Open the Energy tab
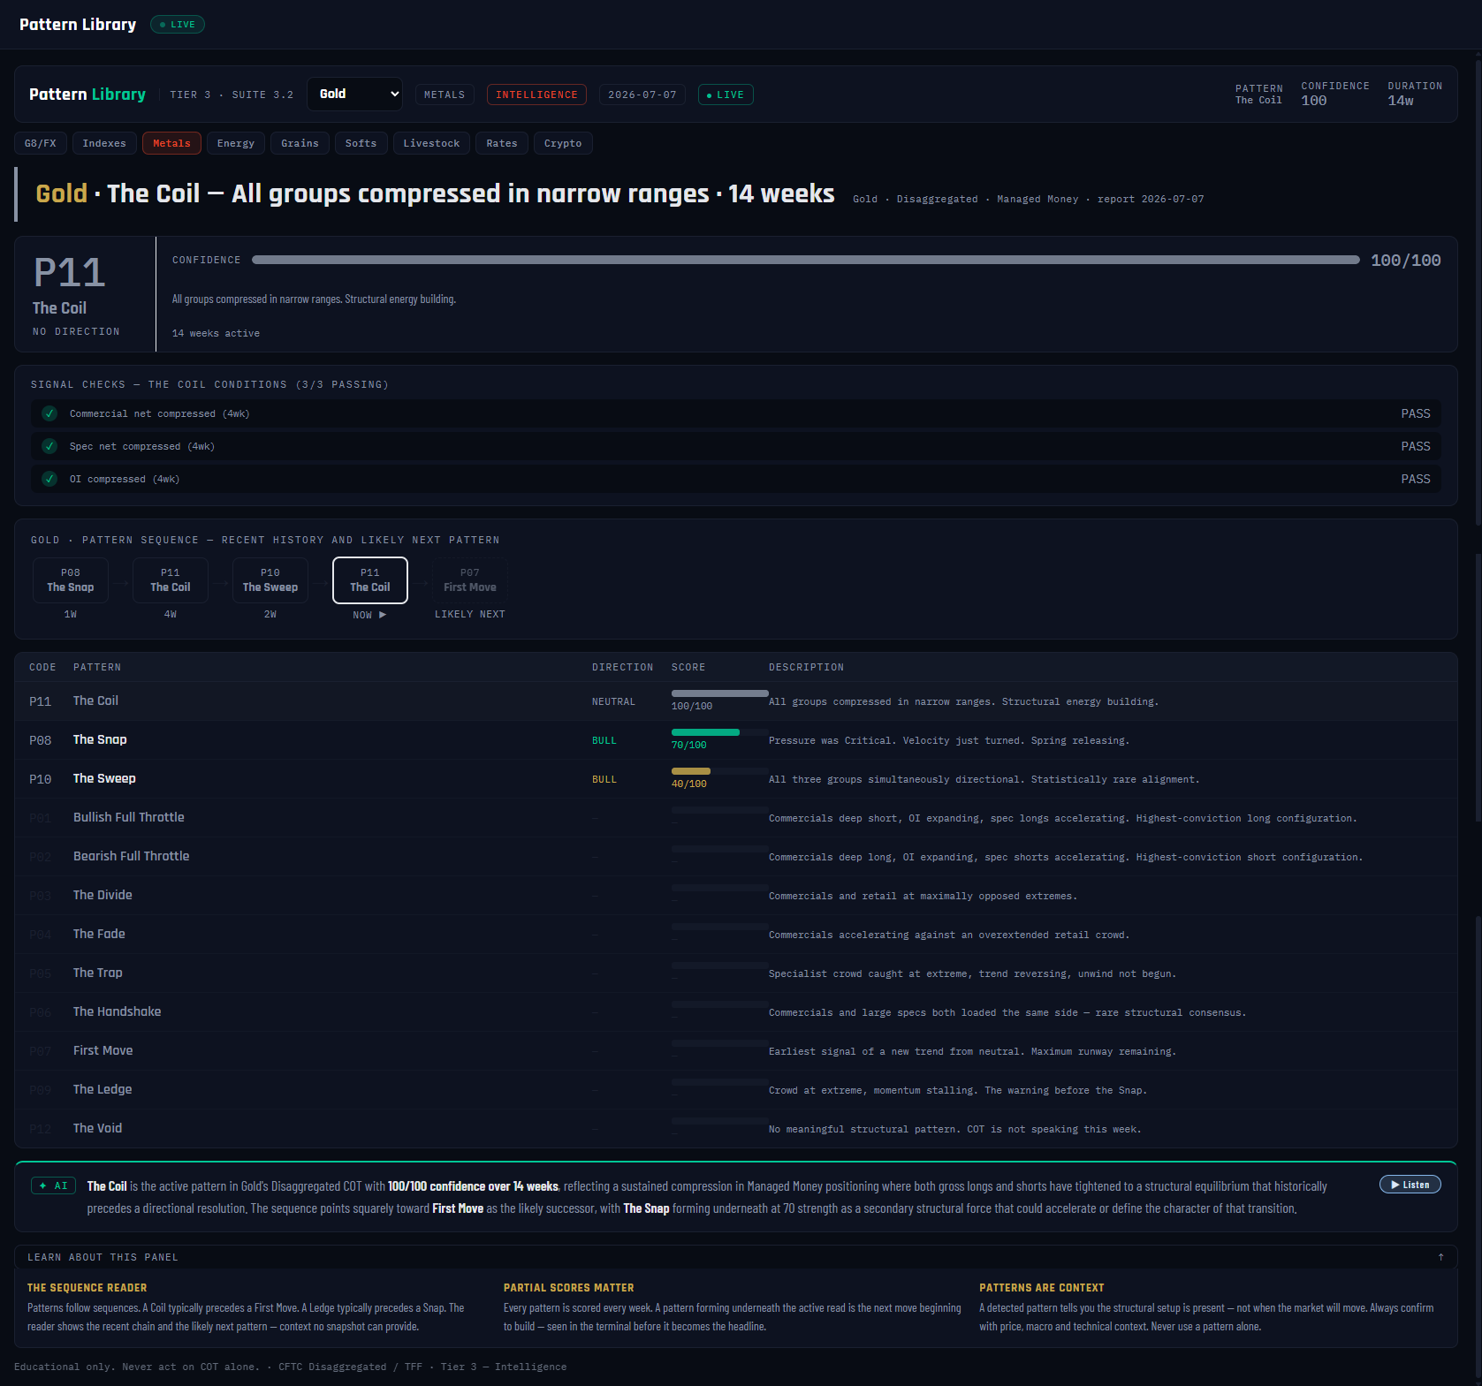 click(236, 143)
